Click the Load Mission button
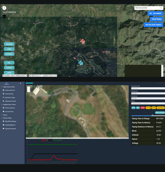Viewport: 165px width, 172px height. coord(161,108)
